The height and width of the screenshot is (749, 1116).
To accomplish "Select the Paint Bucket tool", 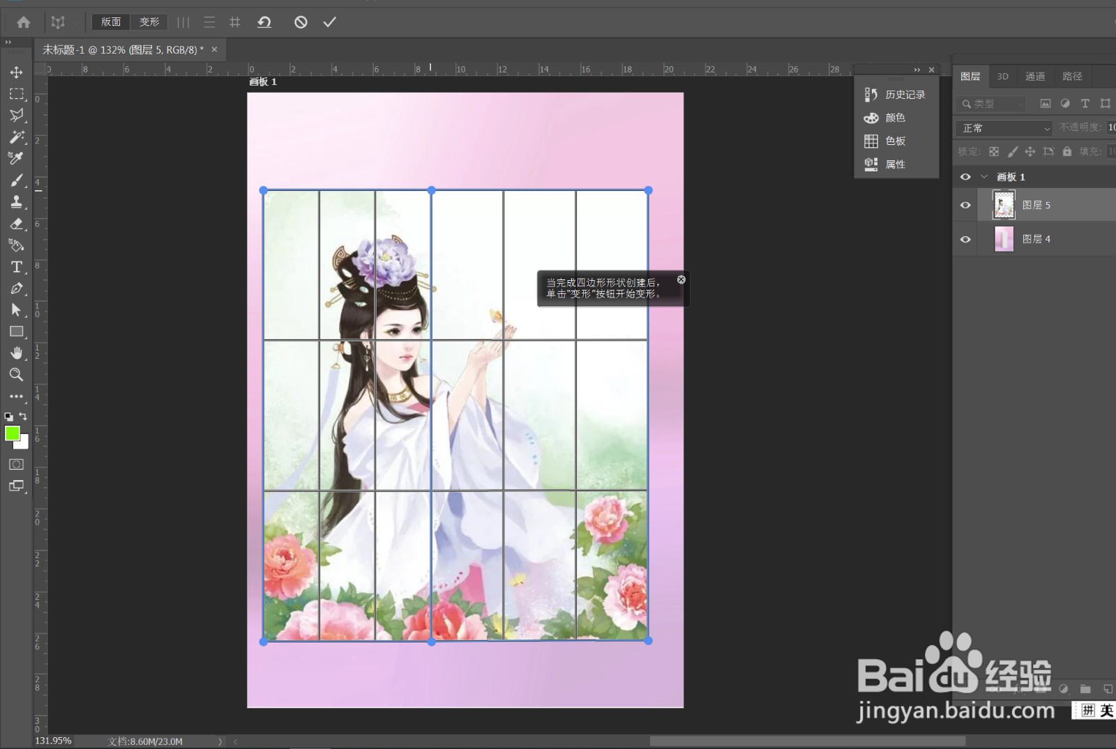I will pyautogui.click(x=17, y=245).
